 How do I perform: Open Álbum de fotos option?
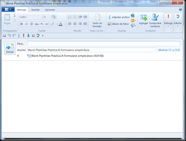click(x=118, y=24)
